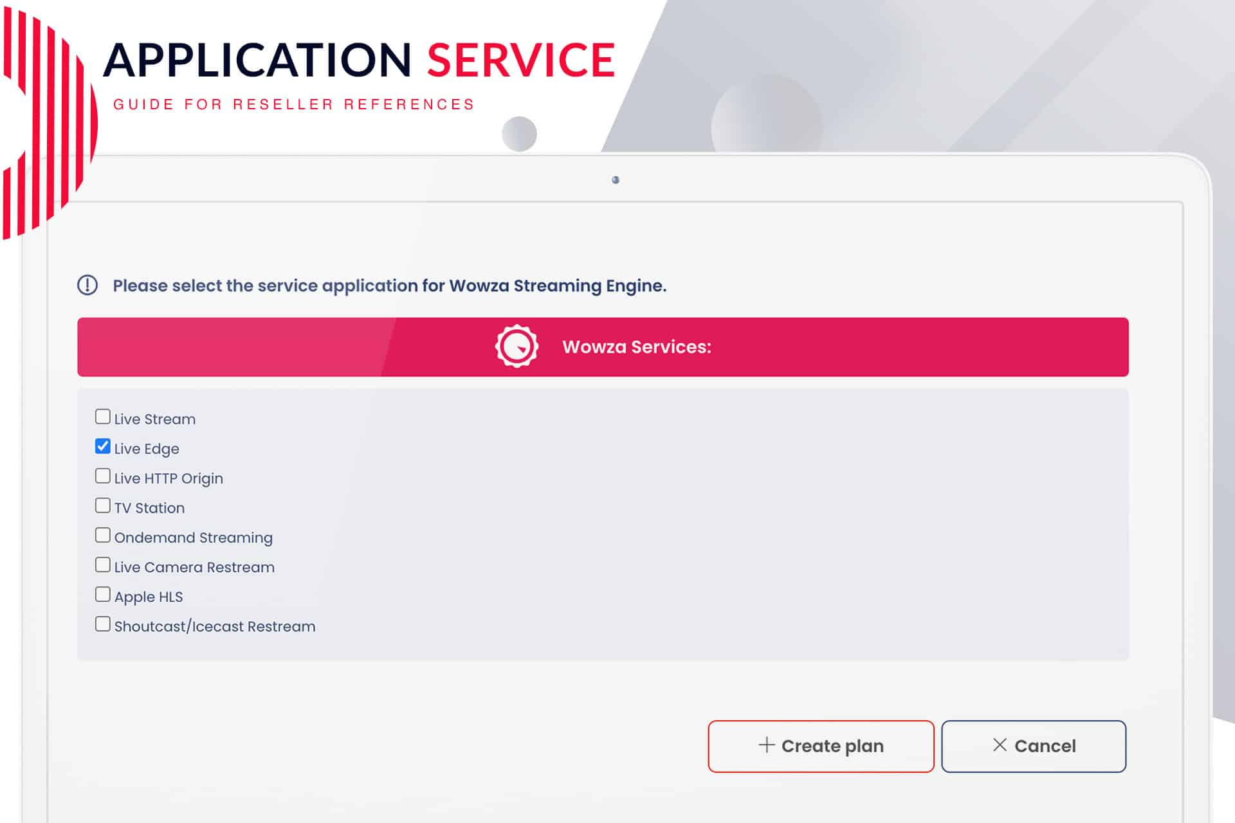Screen dimensions: 1235x823
Task: Click the 'APPLICATION SERVICE' title
Action: (x=359, y=60)
